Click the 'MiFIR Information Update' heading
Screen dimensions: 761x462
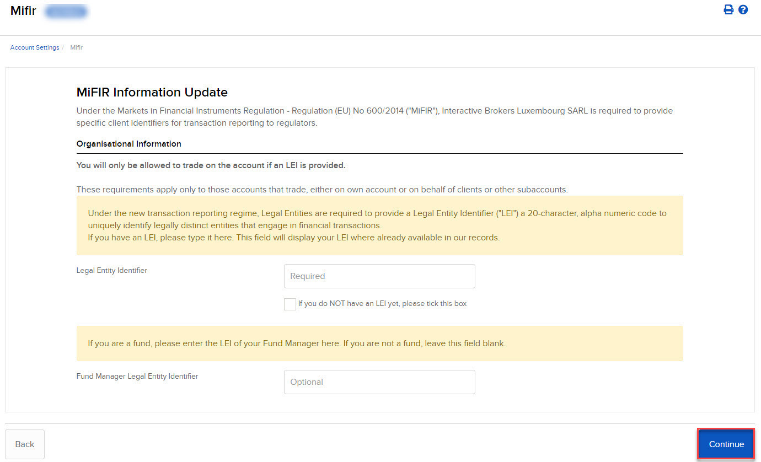[152, 92]
